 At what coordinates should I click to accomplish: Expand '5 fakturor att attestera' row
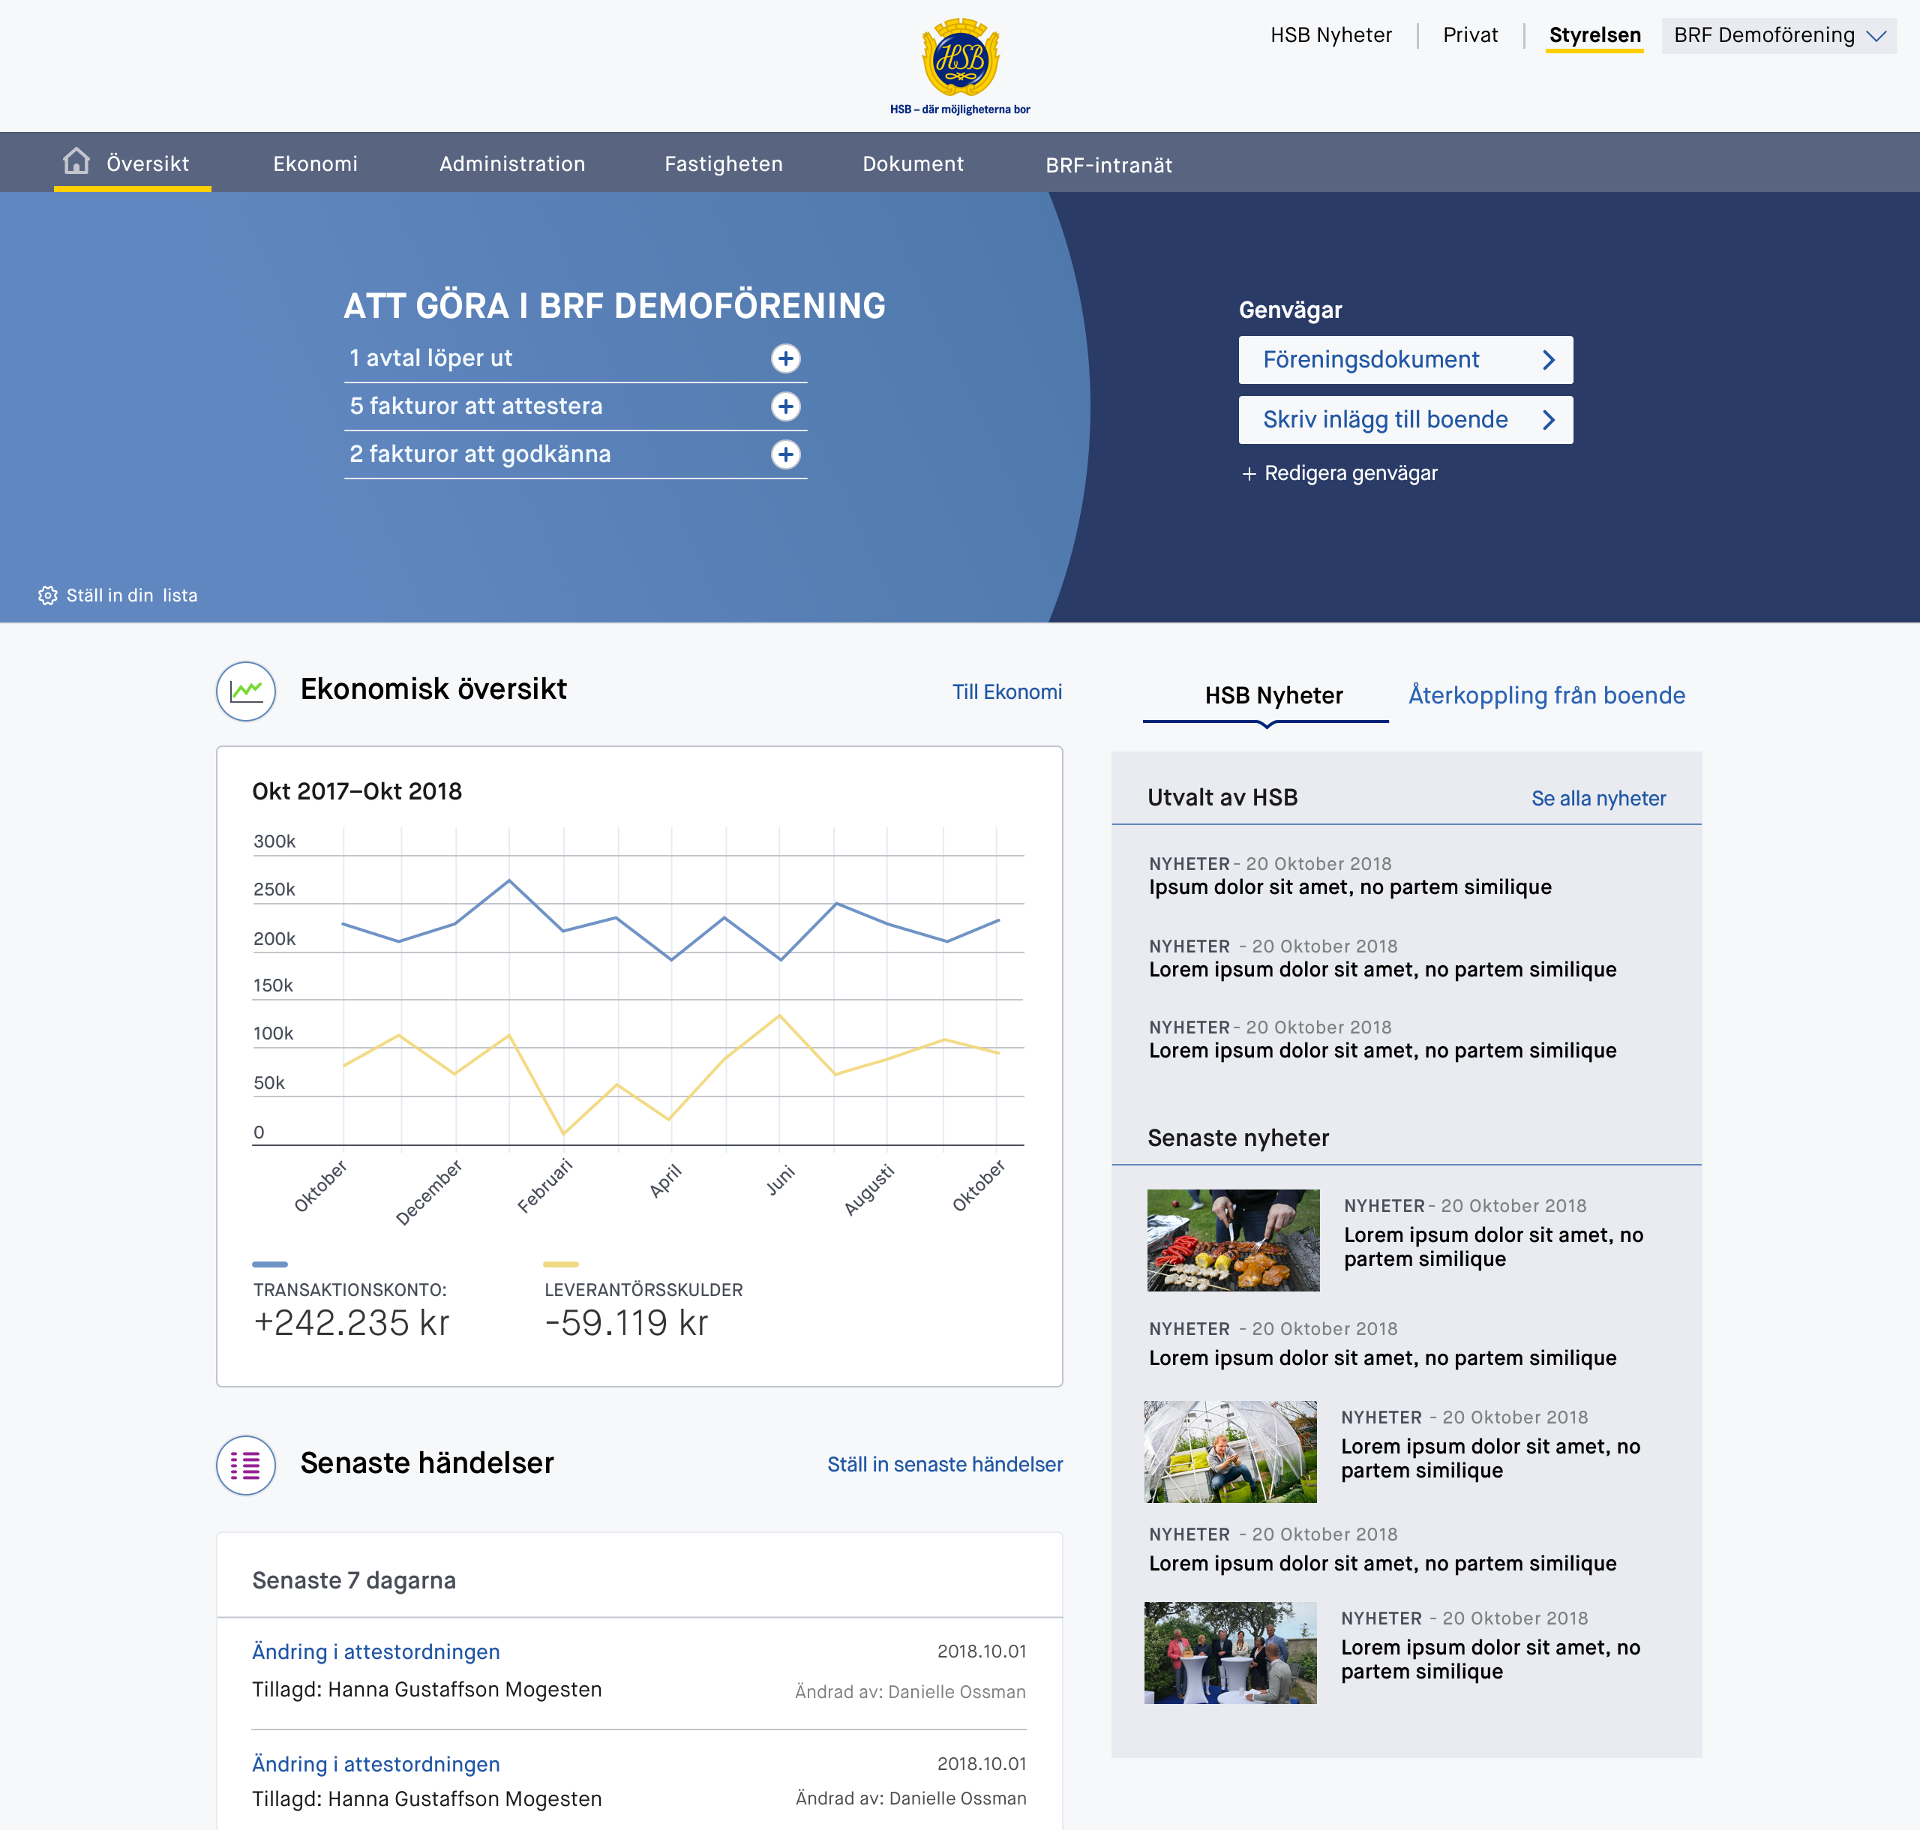click(x=785, y=406)
